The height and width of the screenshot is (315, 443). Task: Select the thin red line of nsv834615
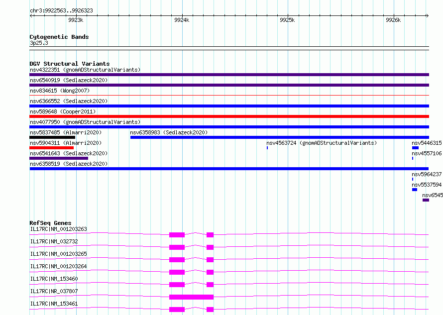(229, 96)
